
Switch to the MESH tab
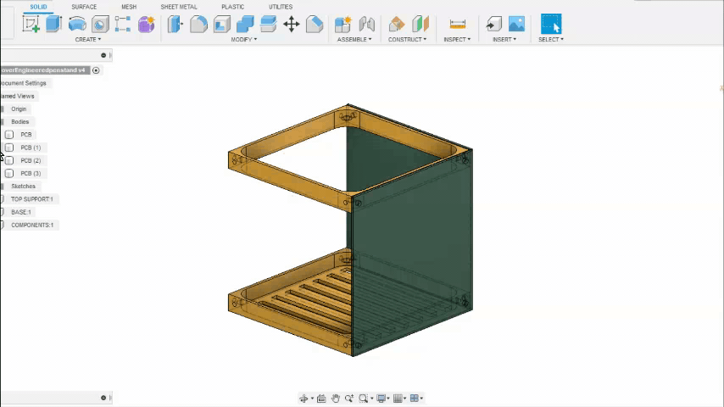click(129, 7)
